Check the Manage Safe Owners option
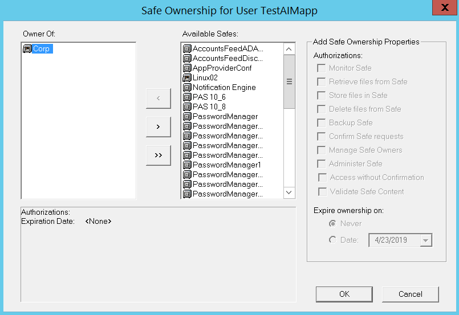 (x=322, y=150)
